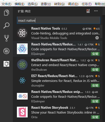105x122 pixels.
Task: Click the 678K download count
Action: point(87,29)
